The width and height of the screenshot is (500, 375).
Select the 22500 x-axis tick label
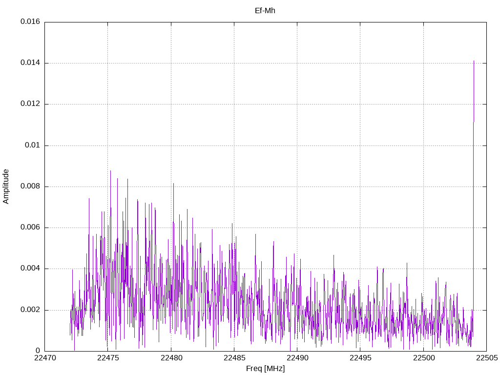coord(423,358)
